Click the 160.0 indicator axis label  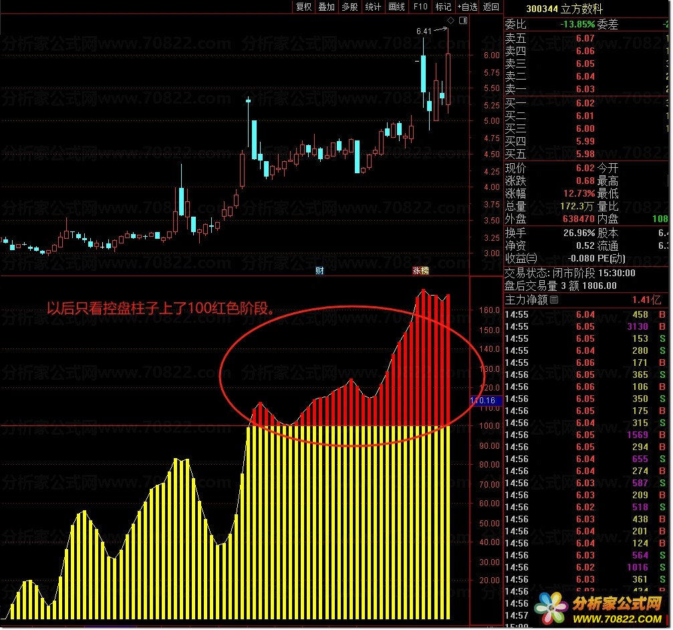point(490,310)
